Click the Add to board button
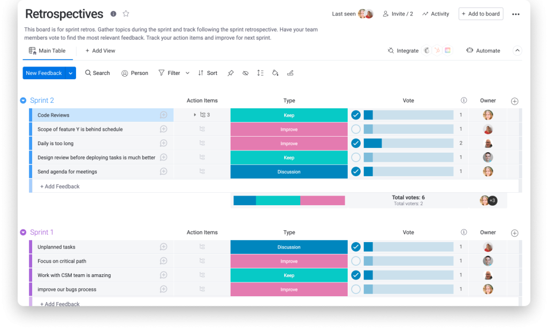This screenshot has width=548, height=330. pyautogui.click(x=481, y=14)
